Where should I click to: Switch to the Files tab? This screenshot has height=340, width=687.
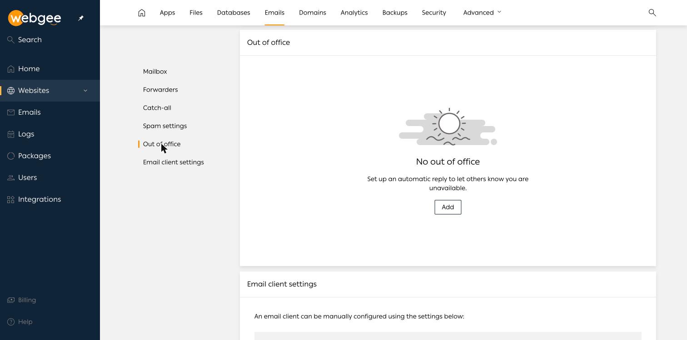[x=196, y=13]
